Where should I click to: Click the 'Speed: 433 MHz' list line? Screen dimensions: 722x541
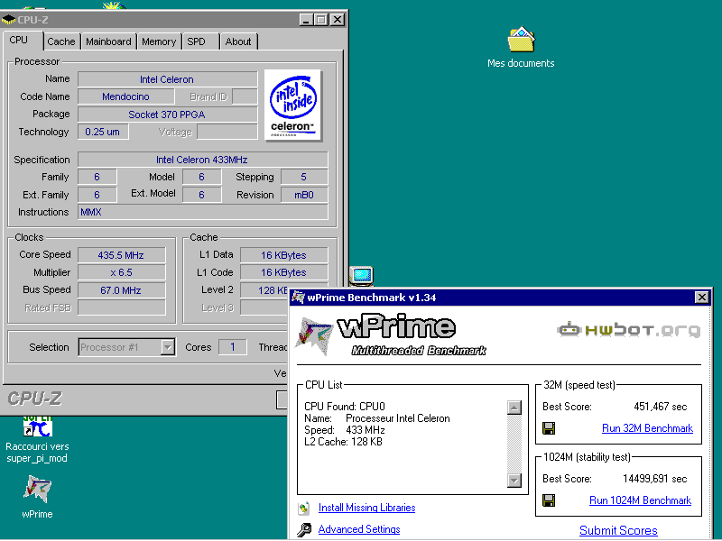[345, 430]
